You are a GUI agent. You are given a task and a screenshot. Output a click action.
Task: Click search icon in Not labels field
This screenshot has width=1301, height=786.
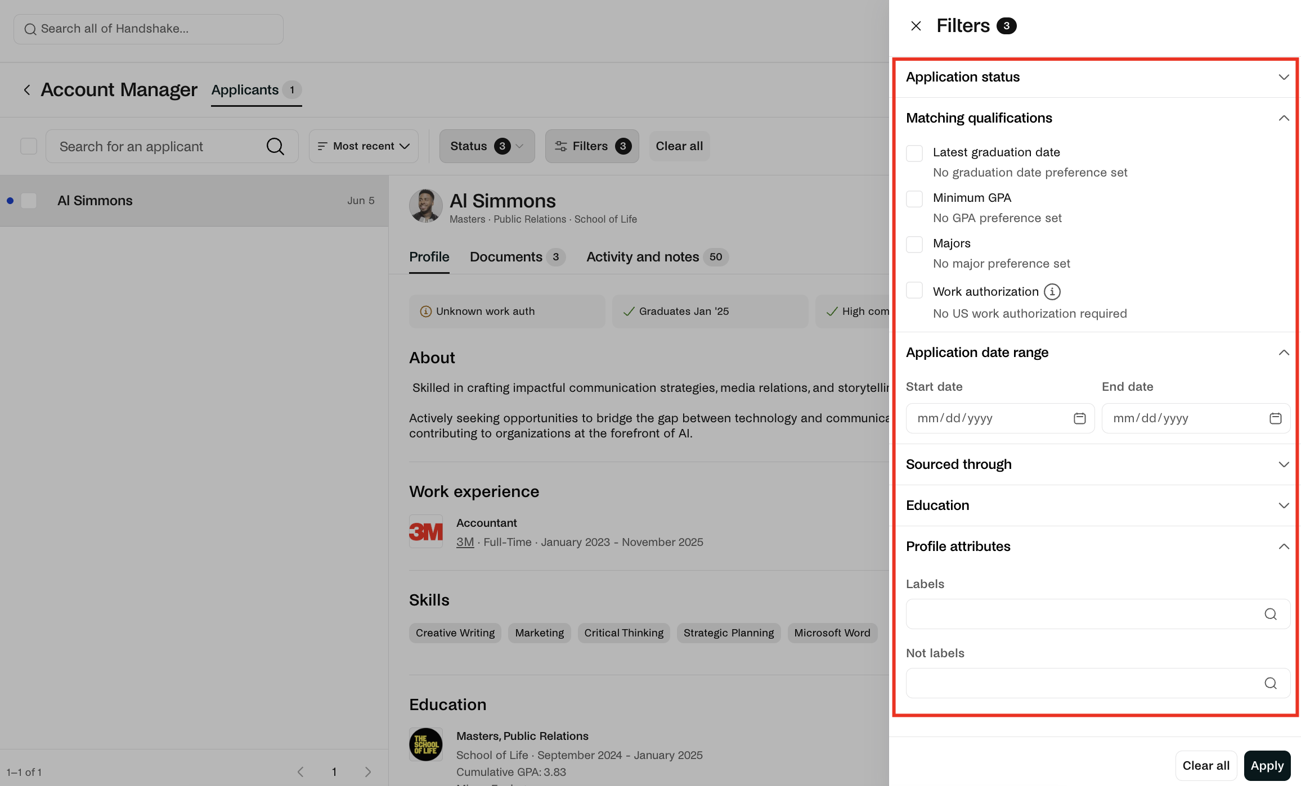pyautogui.click(x=1271, y=683)
